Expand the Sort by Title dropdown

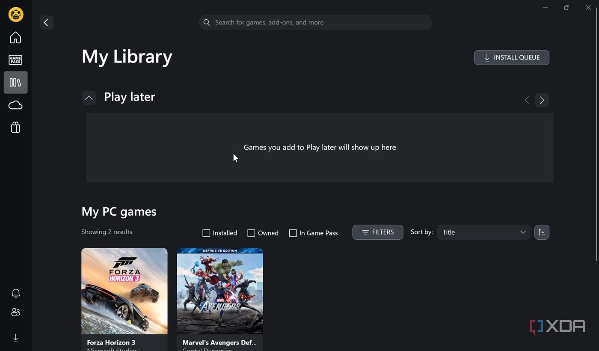[483, 232]
